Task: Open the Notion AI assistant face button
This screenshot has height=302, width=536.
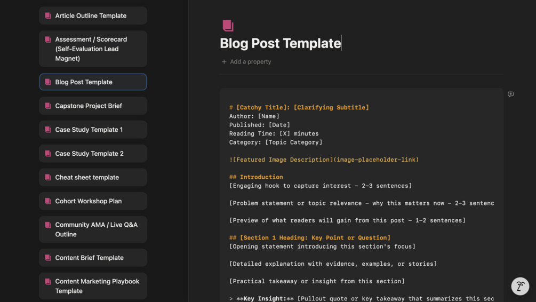Action: (x=520, y=286)
